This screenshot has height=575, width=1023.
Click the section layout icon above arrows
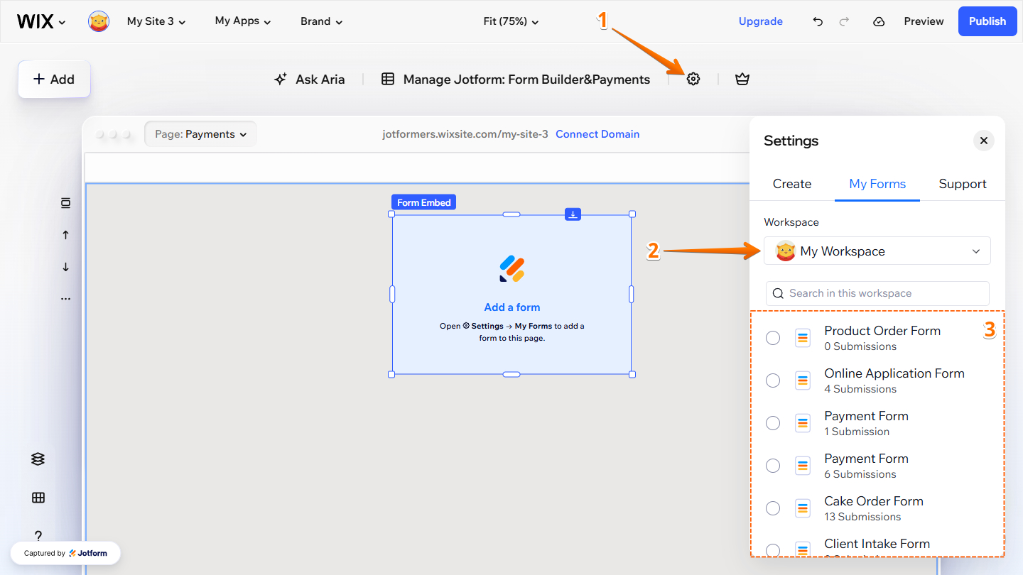pos(65,203)
